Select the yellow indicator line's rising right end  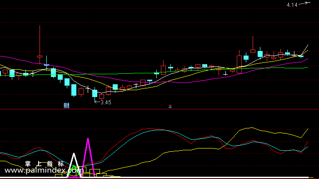tap(304, 133)
